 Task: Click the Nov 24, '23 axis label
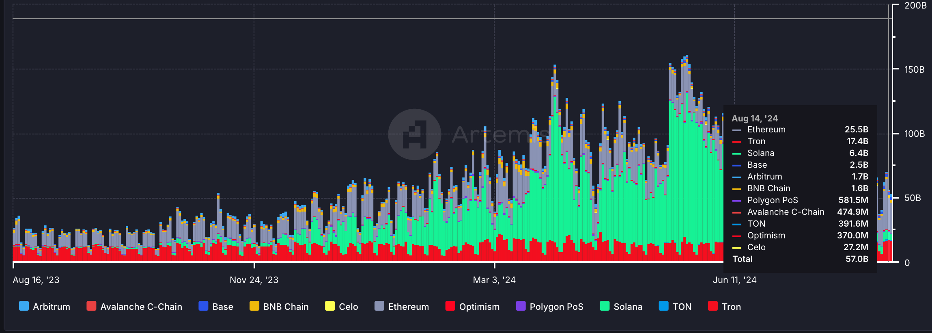click(254, 280)
